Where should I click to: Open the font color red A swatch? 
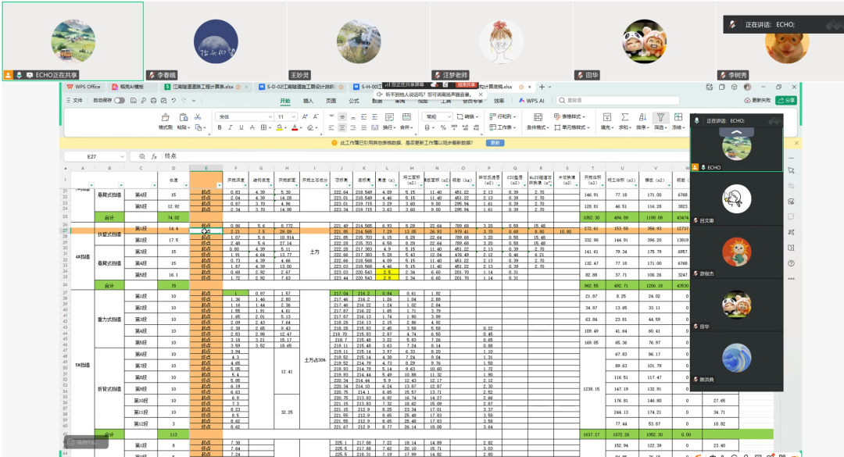click(295, 127)
